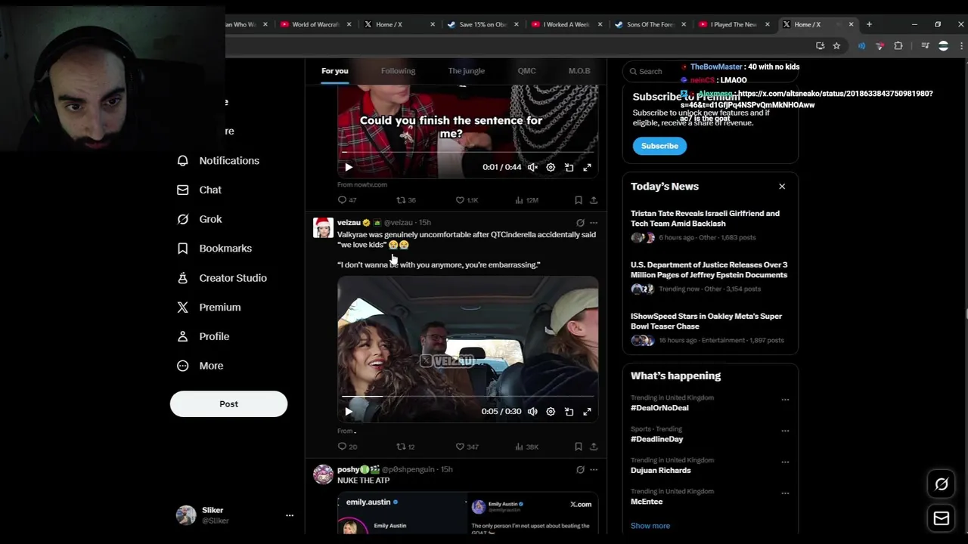Open Creator Studio from the sidebar
This screenshot has width=968, height=544.
pyautogui.click(x=222, y=278)
